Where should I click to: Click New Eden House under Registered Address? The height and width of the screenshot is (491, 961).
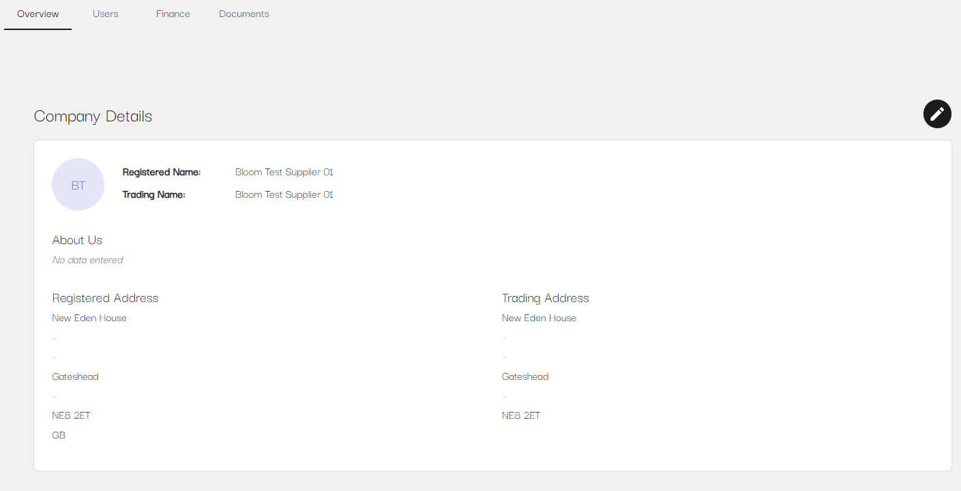89,318
